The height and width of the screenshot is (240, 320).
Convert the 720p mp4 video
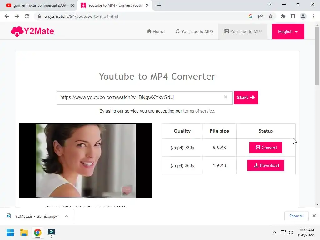click(266, 147)
